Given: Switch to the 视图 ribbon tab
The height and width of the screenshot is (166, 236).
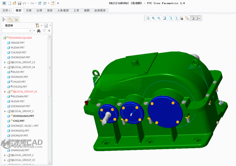Looking at the screenshot, I should click(87, 10).
